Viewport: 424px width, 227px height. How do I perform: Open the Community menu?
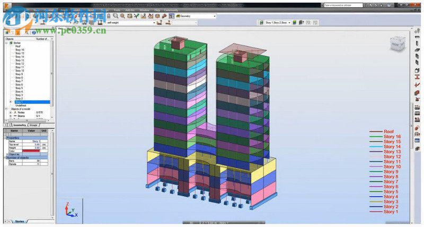171,10
